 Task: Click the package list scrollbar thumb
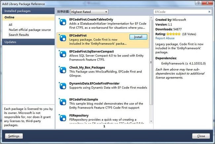pyautogui.click(x=151, y=62)
